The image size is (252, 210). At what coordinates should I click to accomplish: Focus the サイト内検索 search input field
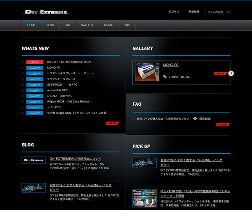(215, 12)
